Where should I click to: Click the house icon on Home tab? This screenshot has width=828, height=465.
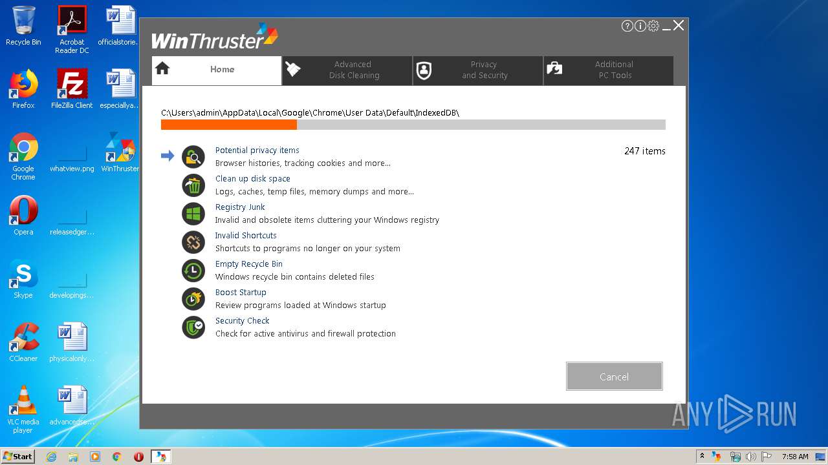(162, 68)
